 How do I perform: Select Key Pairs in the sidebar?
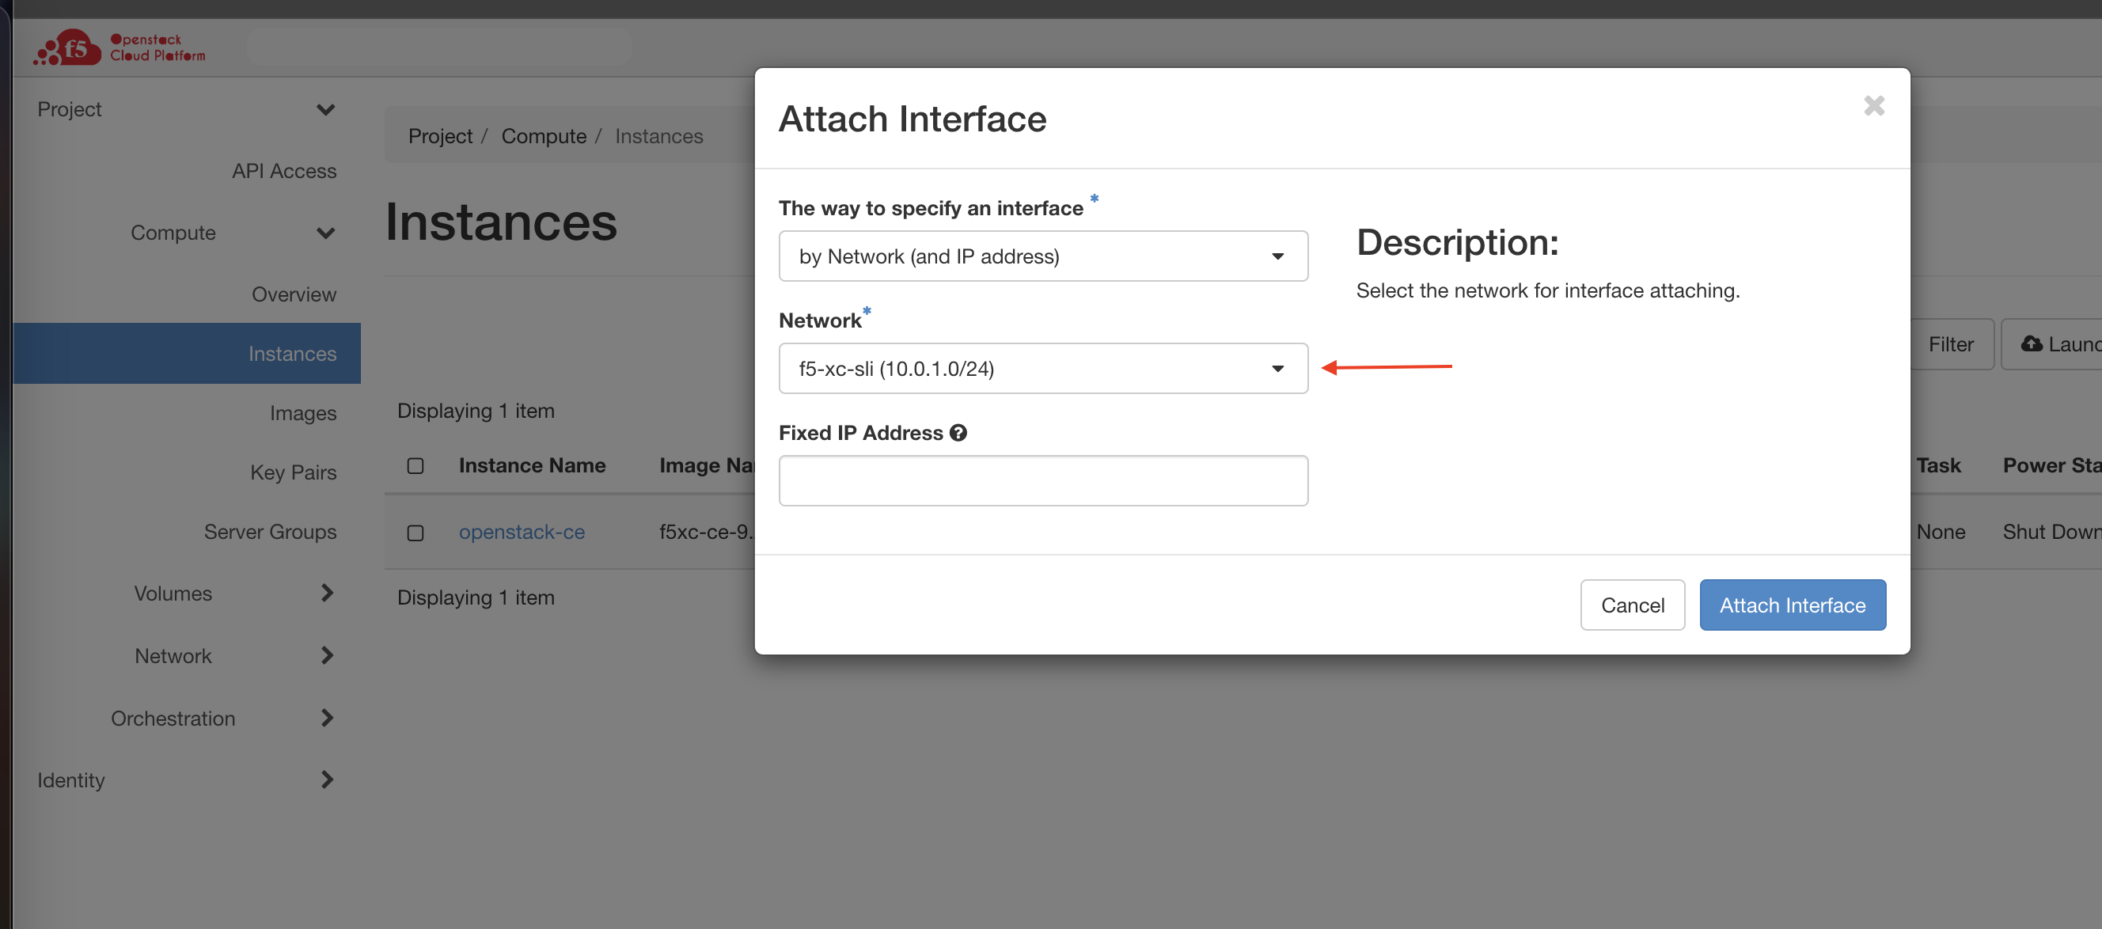[x=293, y=472]
